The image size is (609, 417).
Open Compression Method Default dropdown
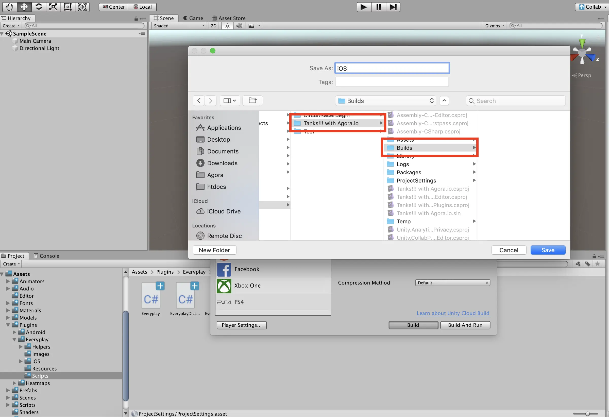pyautogui.click(x=452, y=283)
